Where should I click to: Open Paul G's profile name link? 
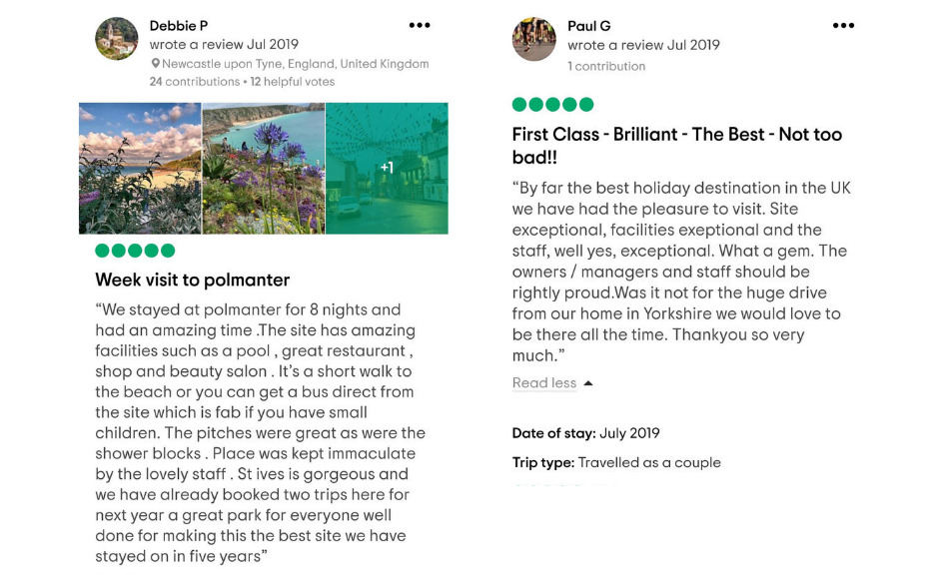589,26
